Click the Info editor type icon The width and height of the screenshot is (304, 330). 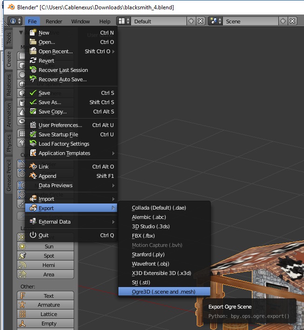[x=15, y=21]
